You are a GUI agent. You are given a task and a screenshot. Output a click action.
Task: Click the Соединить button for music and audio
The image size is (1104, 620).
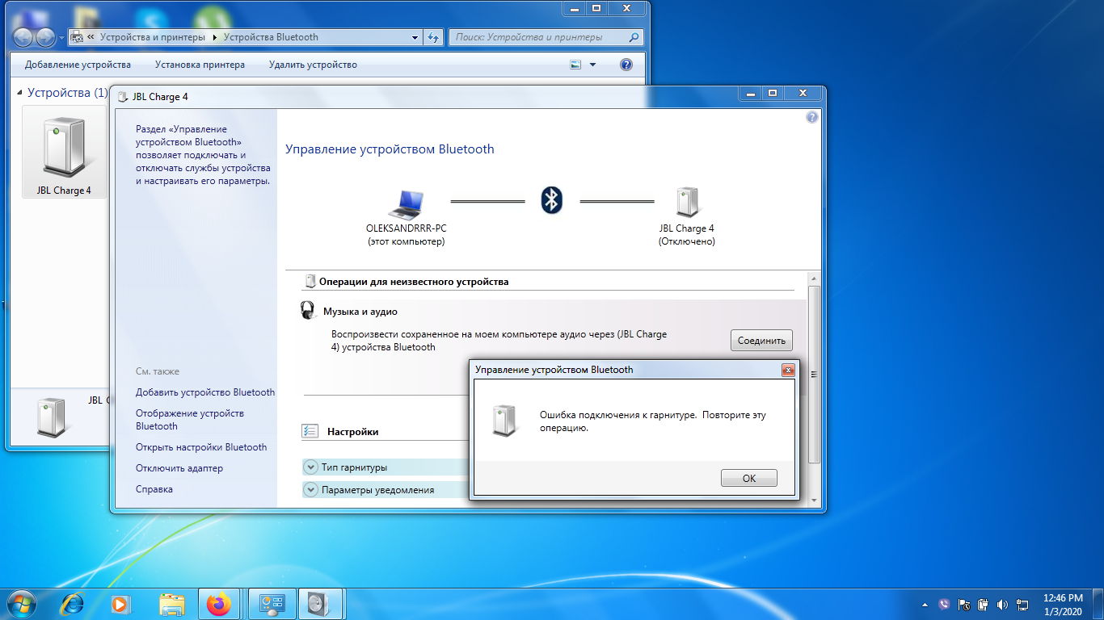[761, 341]
